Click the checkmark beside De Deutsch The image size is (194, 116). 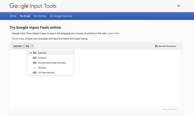(31, 53)
